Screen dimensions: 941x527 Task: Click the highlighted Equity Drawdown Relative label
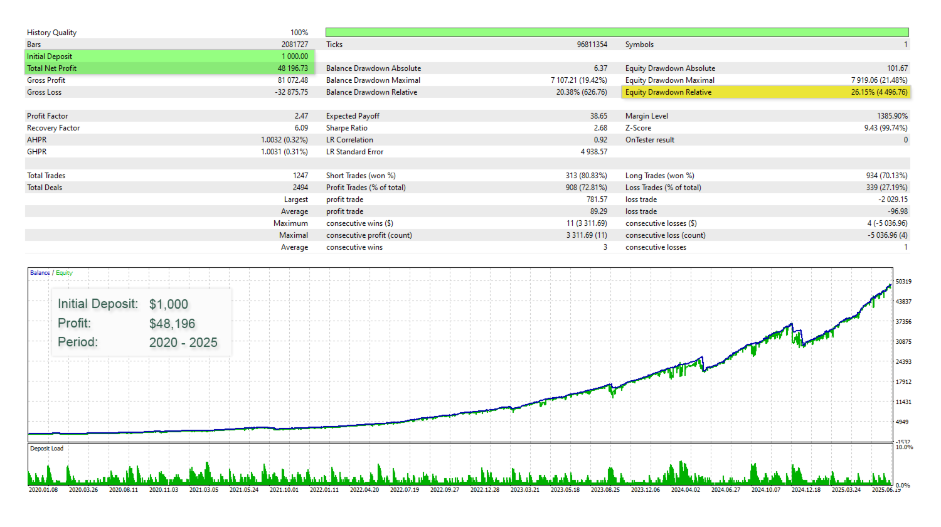668,92
